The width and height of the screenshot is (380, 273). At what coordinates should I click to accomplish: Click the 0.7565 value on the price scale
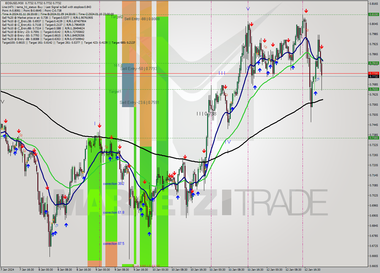373,104
